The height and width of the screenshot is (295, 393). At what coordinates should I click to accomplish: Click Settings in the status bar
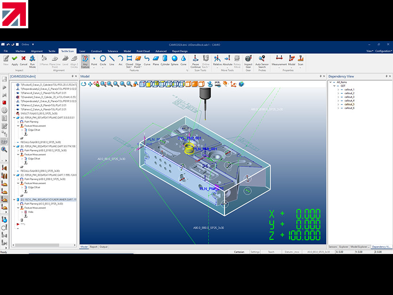[x=255, y=252]
